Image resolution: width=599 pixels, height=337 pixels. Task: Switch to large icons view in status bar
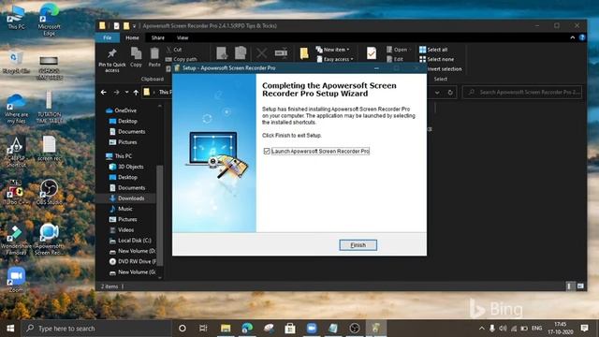click(580, 286)
